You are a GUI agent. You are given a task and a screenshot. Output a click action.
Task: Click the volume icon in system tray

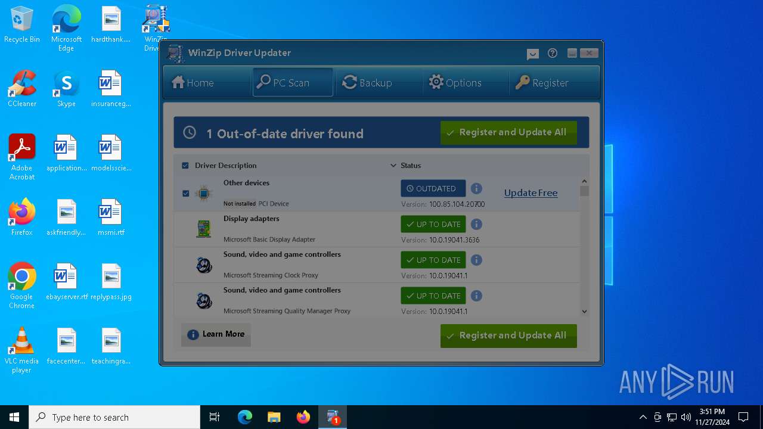click(x=686, y=417)
